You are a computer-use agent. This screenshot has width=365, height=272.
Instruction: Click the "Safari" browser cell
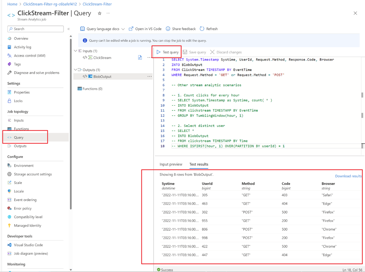[327, 195]
